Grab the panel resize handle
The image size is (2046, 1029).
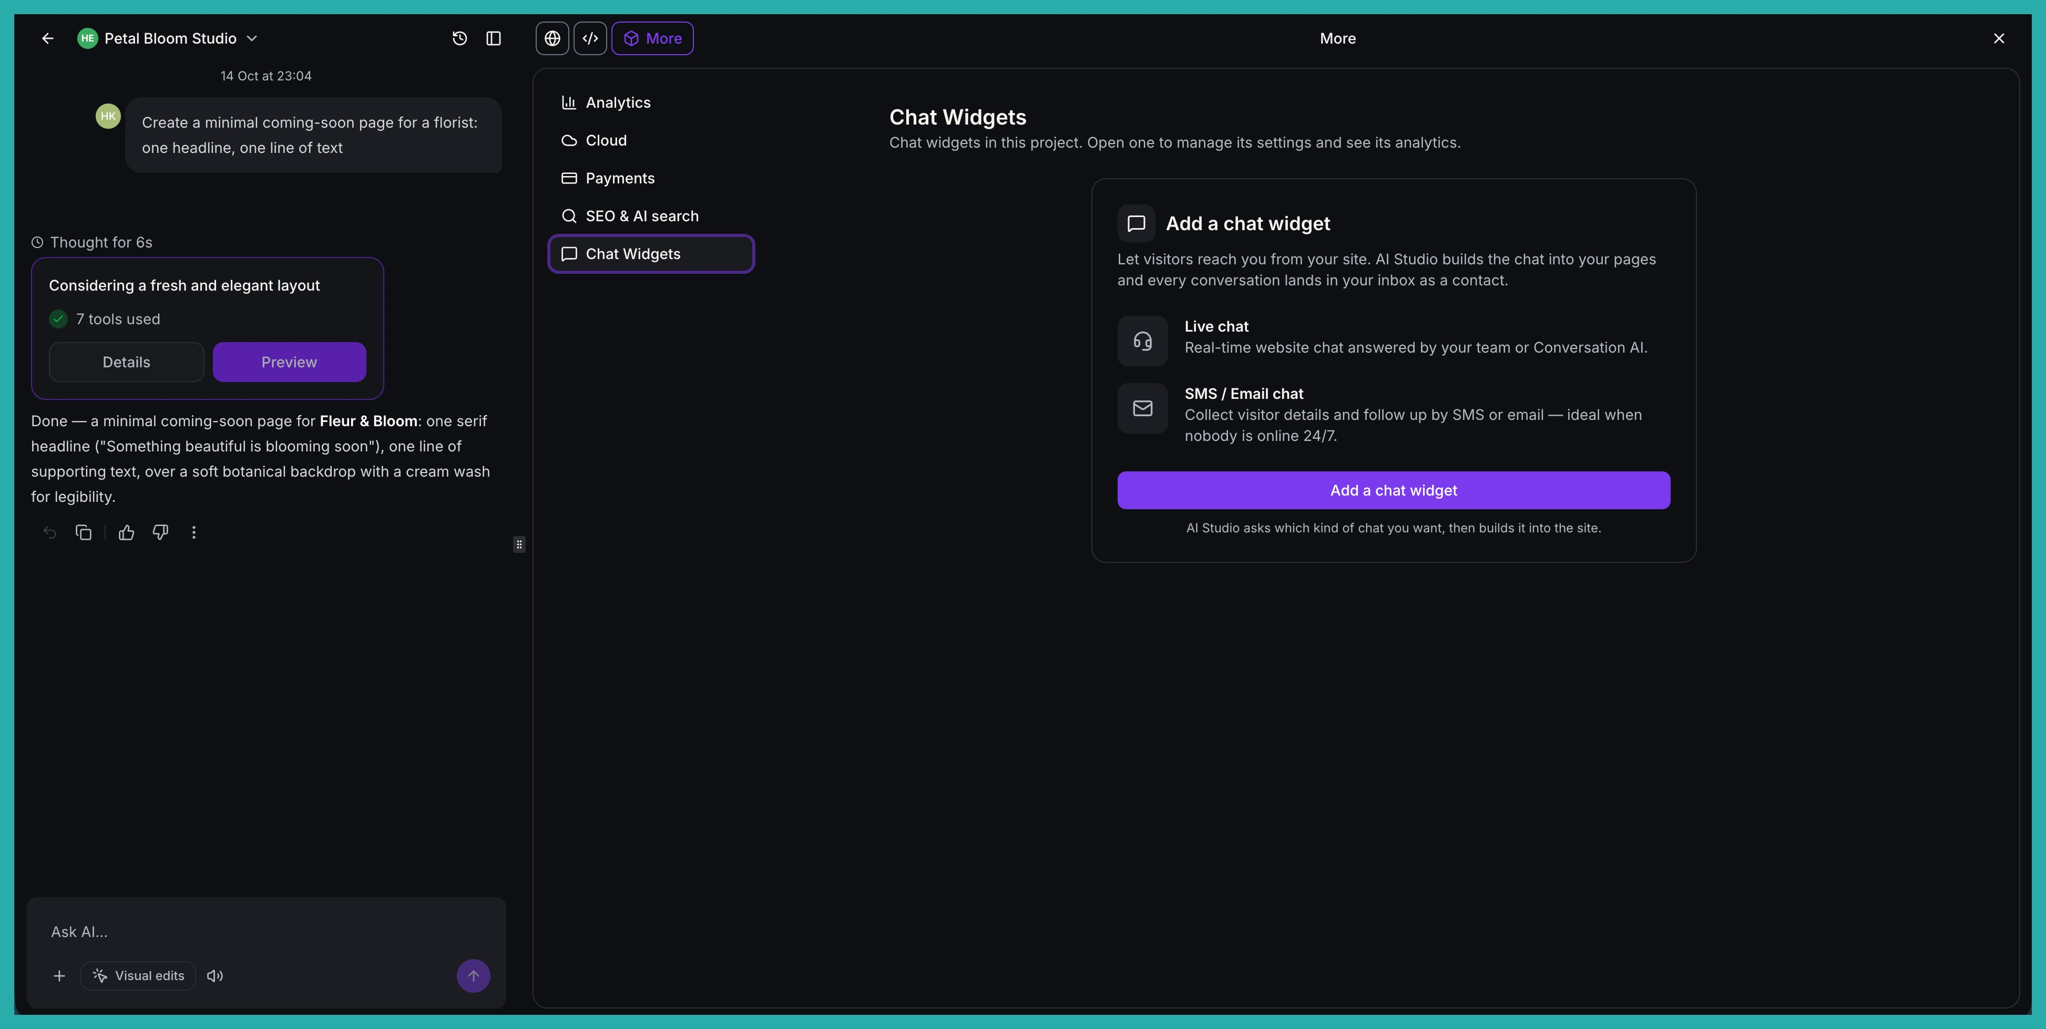tap(519, 544)
